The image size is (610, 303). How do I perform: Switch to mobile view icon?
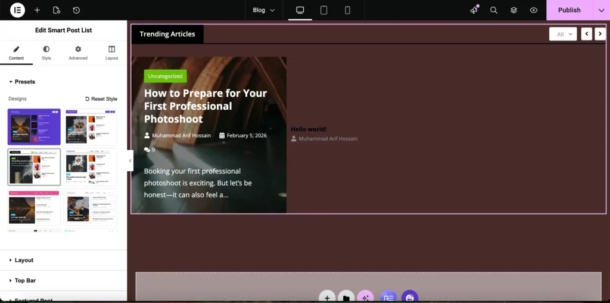[x=347, y=10]
